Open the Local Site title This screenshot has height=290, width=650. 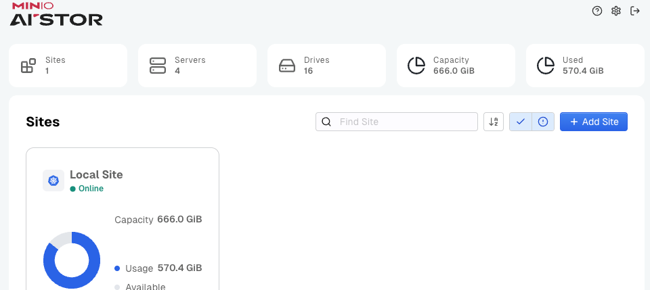click(x=96, y=174)
